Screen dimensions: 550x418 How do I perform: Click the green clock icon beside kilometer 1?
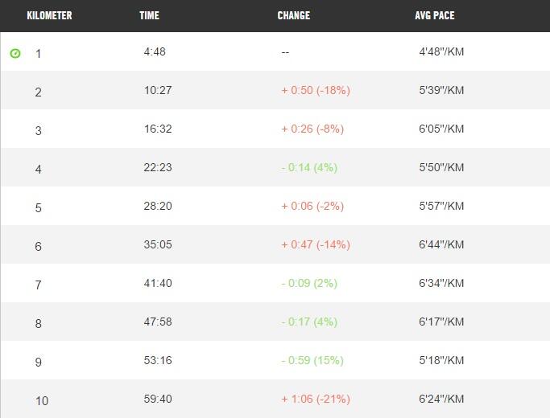point(15,53)
